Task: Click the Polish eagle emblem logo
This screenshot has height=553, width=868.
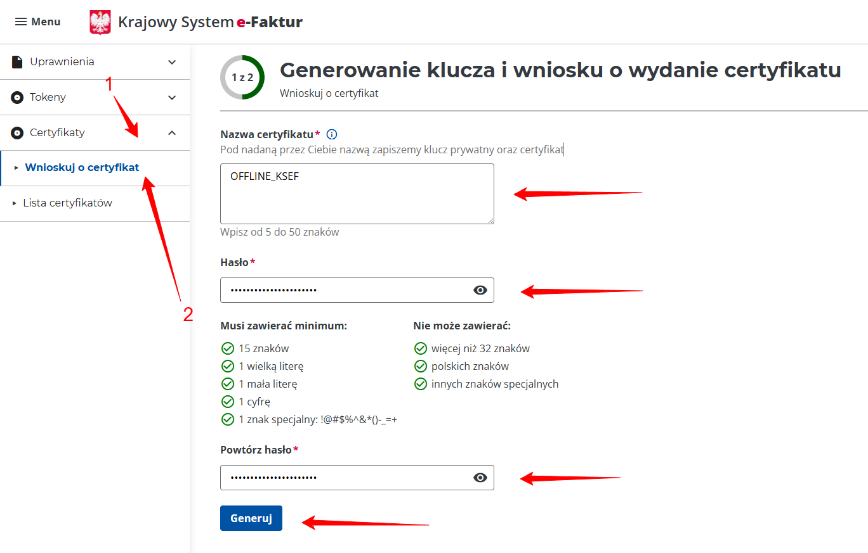Action: click(100, 22)
